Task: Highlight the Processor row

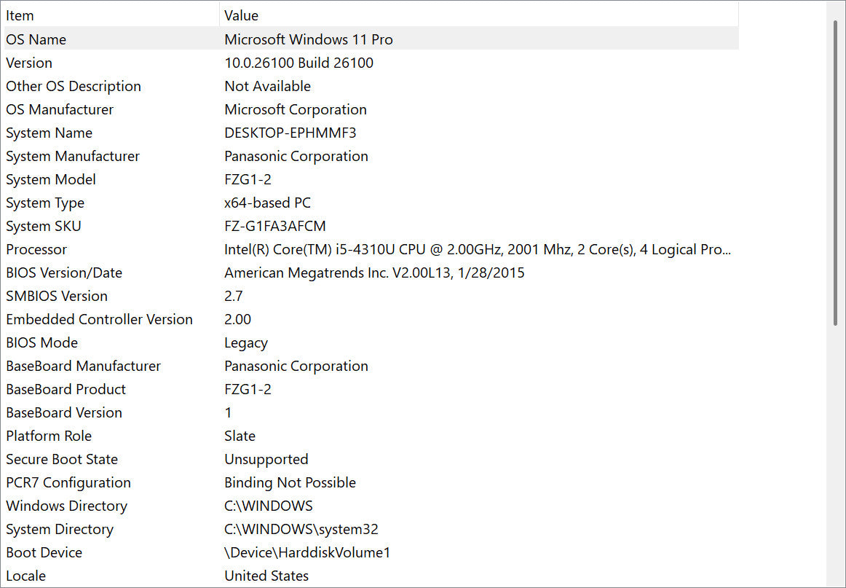Action: [x=36, y=249]
